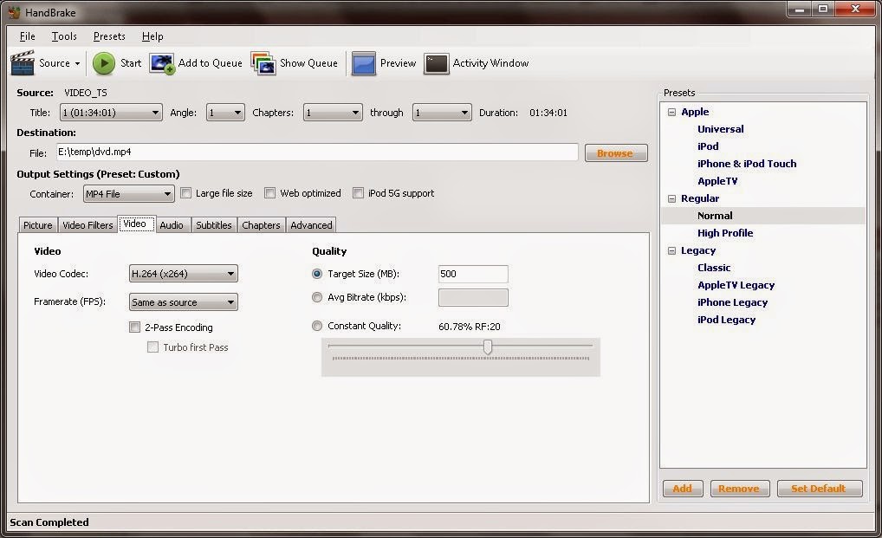Switch to the Subtitles tab
Viewport: 882px width, 538px height.
point(214,225)
